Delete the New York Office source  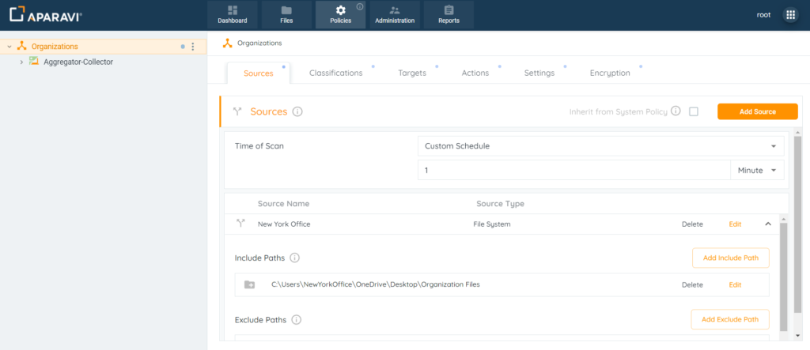pyautogui.click(x=692, y=224)
